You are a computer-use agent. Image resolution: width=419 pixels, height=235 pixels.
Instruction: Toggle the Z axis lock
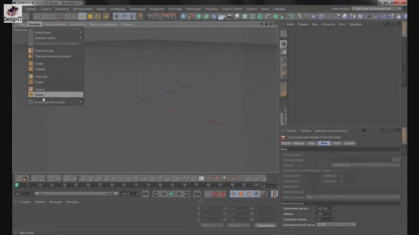(132, 16)
